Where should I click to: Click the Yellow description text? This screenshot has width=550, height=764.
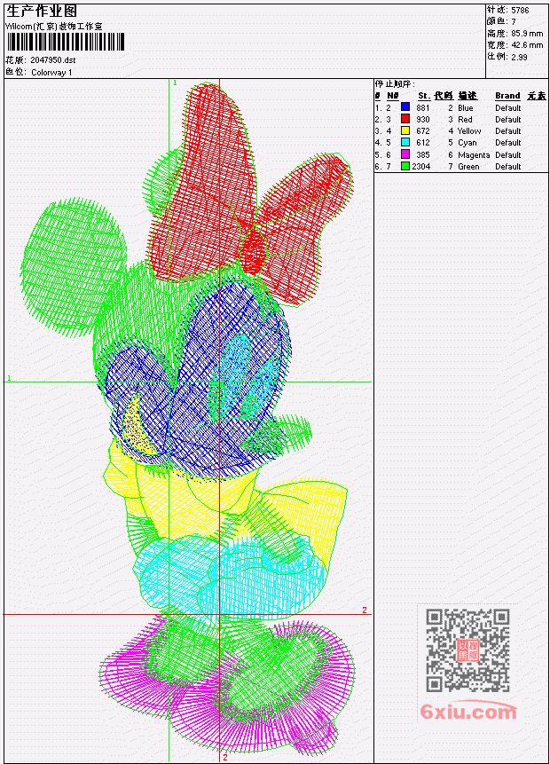click(x=469, y=131)
